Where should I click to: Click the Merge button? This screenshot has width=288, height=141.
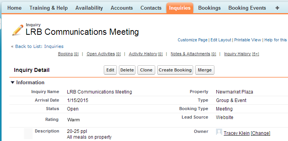point(205,70)
